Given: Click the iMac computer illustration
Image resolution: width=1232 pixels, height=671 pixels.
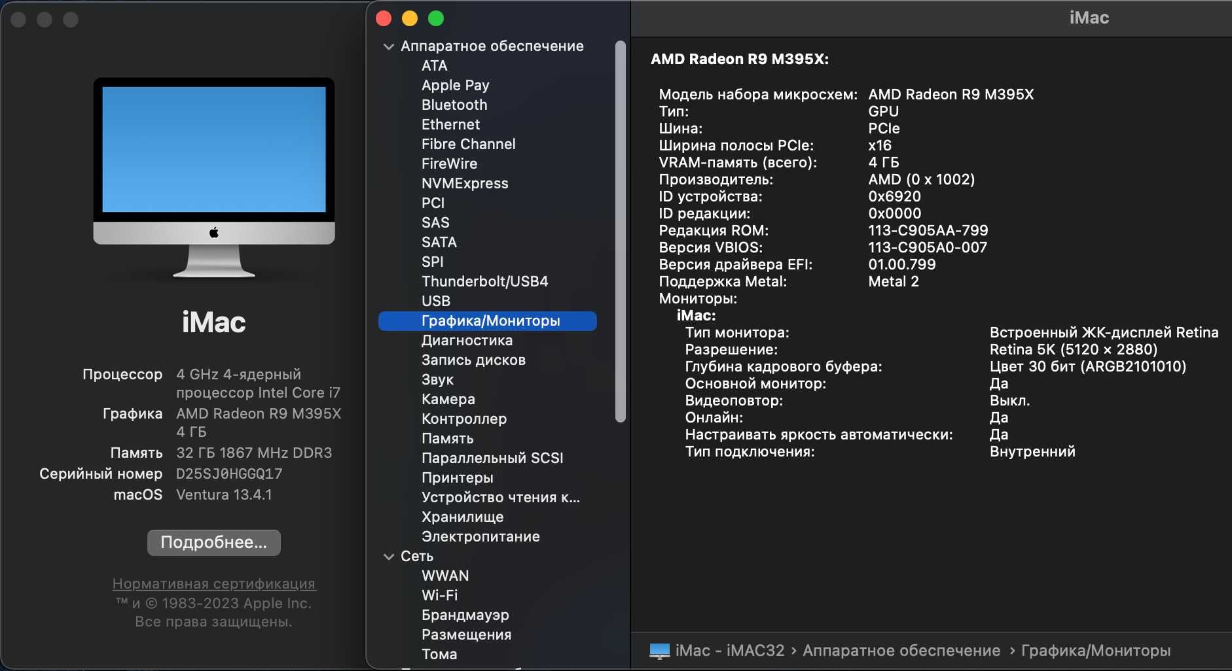Looking at the screenshot, I should (x=214, y=178).
